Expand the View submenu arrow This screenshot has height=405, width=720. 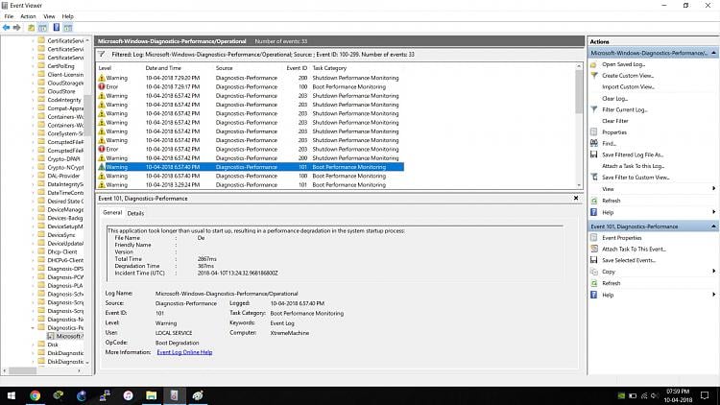[713, 189]
